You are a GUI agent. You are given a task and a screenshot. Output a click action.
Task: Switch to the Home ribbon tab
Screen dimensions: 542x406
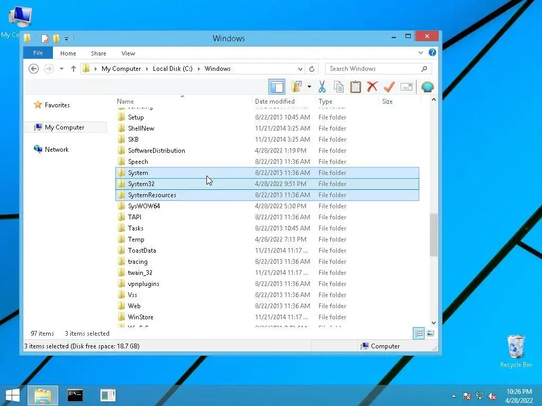(68, 53)
